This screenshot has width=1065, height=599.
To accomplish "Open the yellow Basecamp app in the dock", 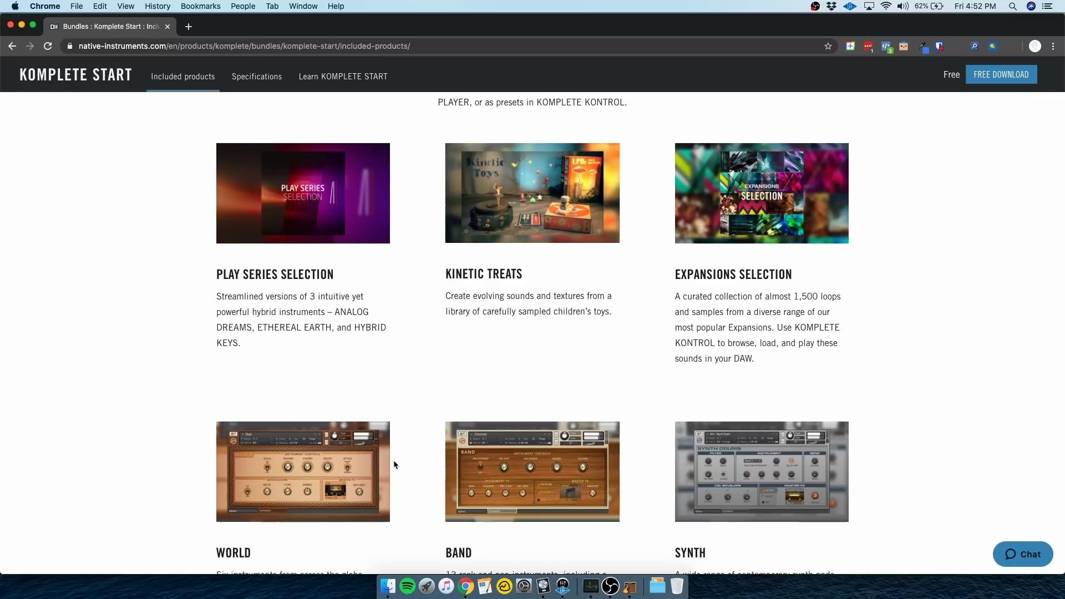I will click(x=504, y=586).
